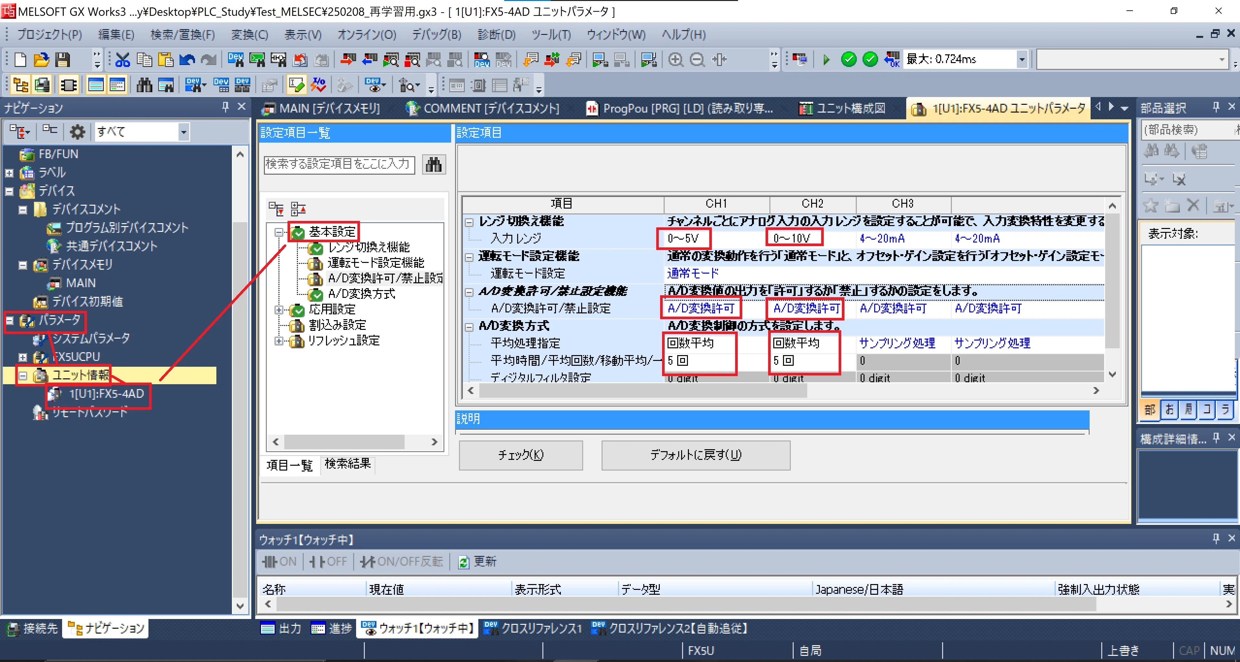The height and width of the screenshot is (662, 1240).
Task: Click the binoculars search button beside setting search box
Action: point(434,164)
